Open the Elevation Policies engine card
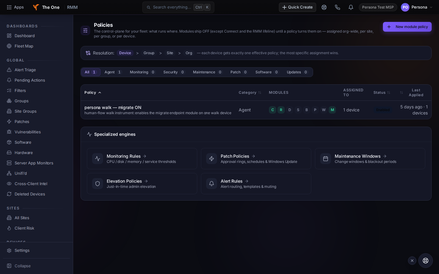439x274 pixels. [142, 184]
